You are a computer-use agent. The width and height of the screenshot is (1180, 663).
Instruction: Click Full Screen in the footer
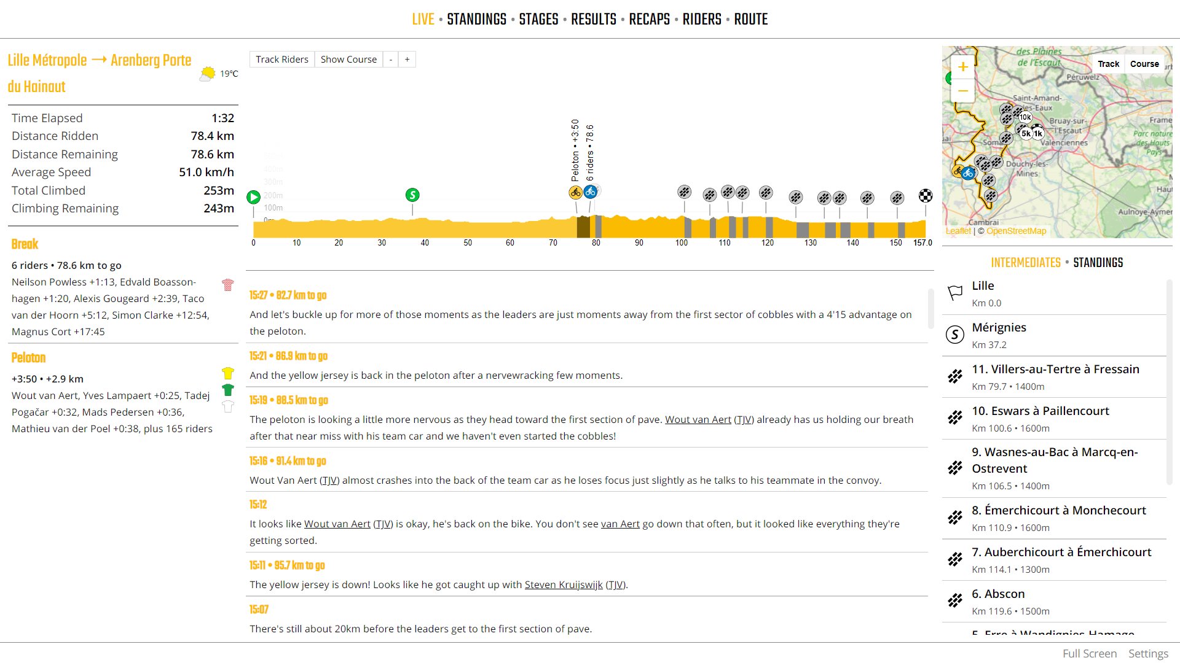coord(1090,654)
